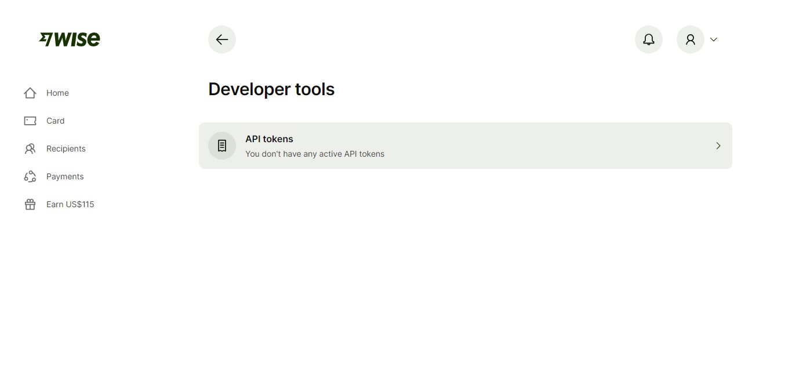Open the Recipients page

point(66,149)
